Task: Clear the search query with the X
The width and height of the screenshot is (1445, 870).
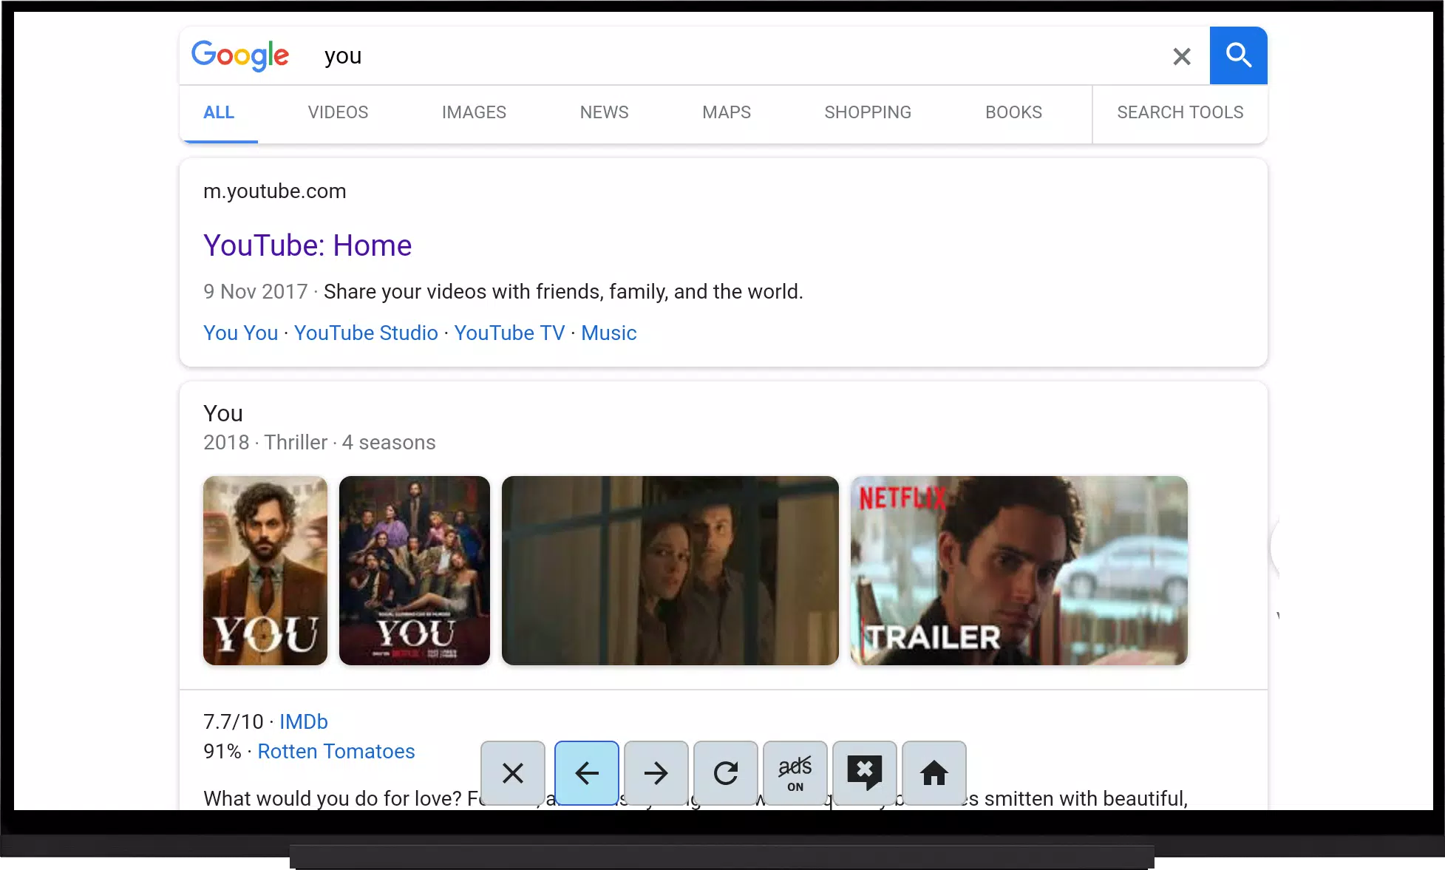Action: (1181, 56)
